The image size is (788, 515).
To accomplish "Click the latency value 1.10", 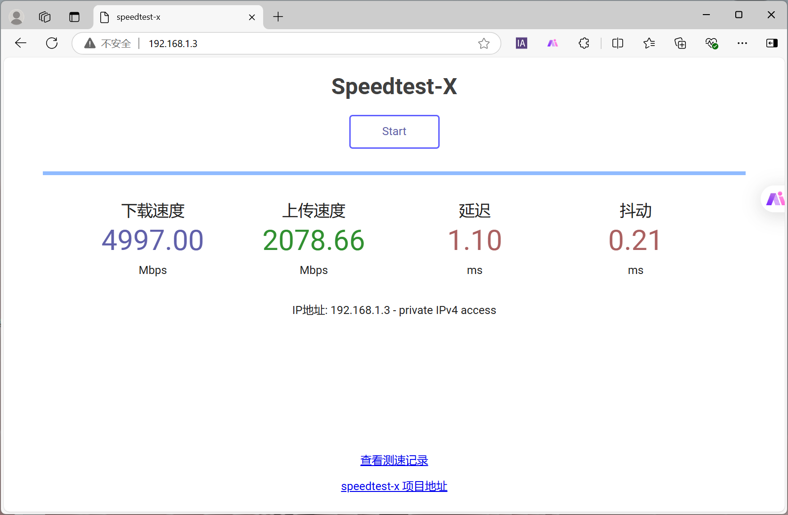I will click(x=474, y=240).
